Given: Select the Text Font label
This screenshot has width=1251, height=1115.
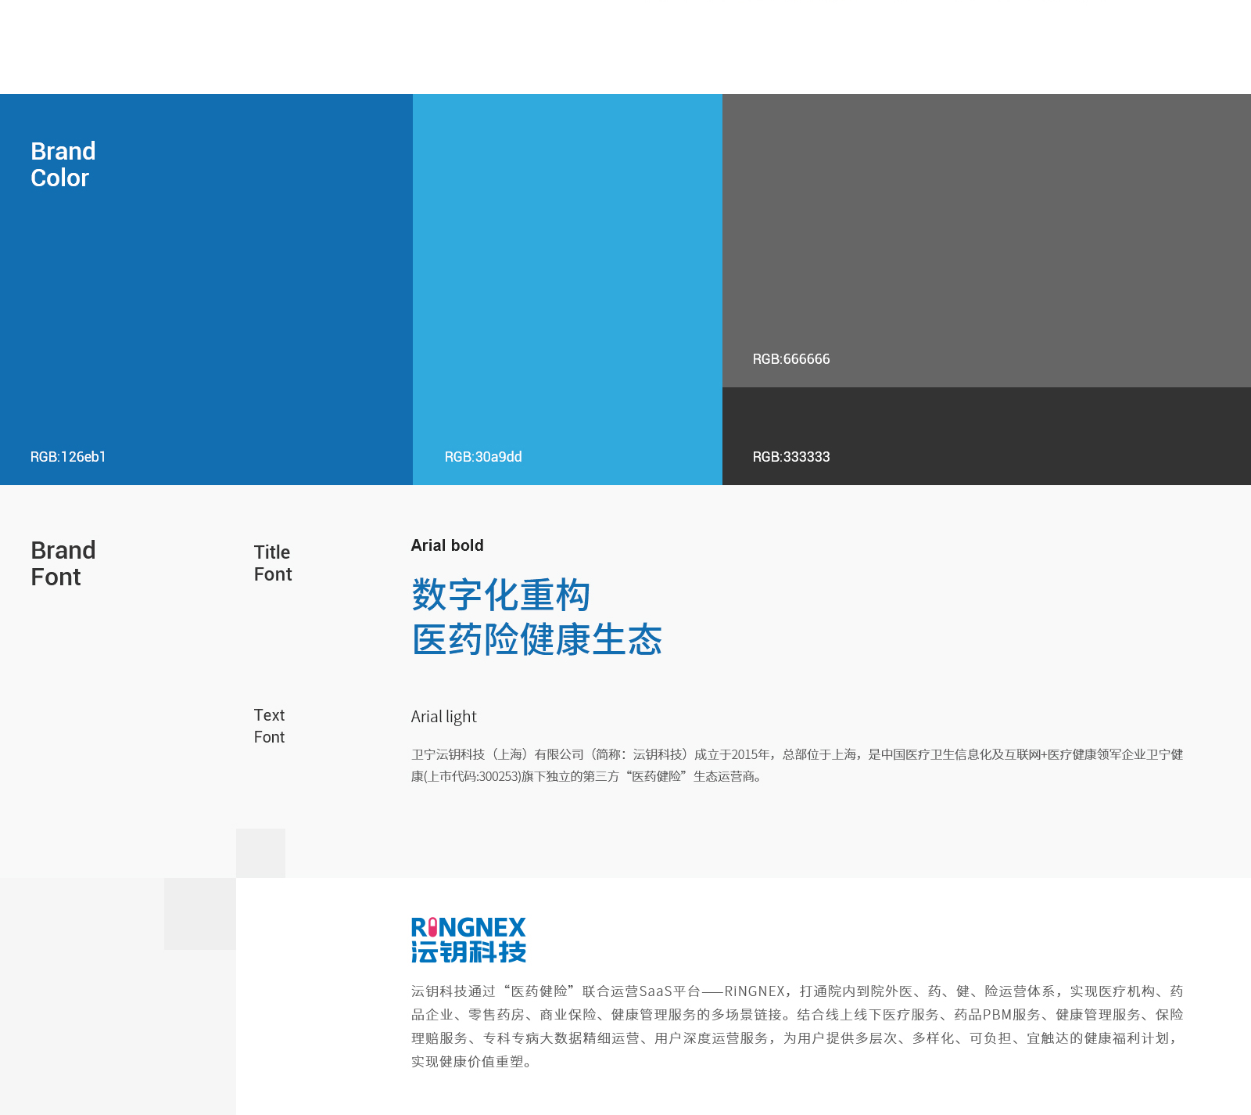Looking at the screenshot, I should pyautogui.click(x=269, y=726).
